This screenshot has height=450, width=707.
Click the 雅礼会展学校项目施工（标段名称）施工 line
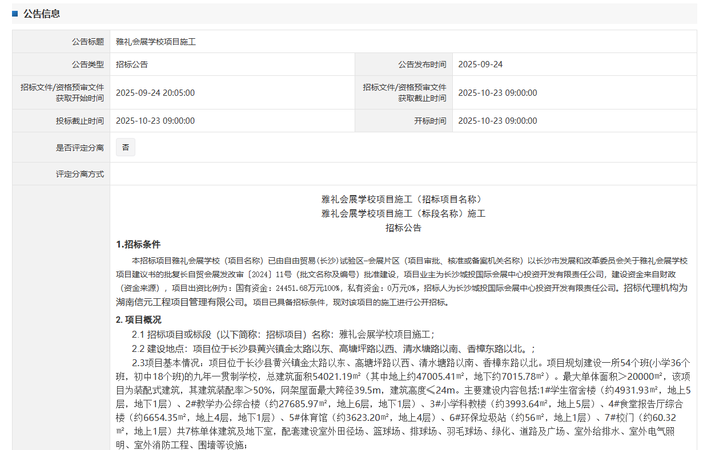pos(402,213)
